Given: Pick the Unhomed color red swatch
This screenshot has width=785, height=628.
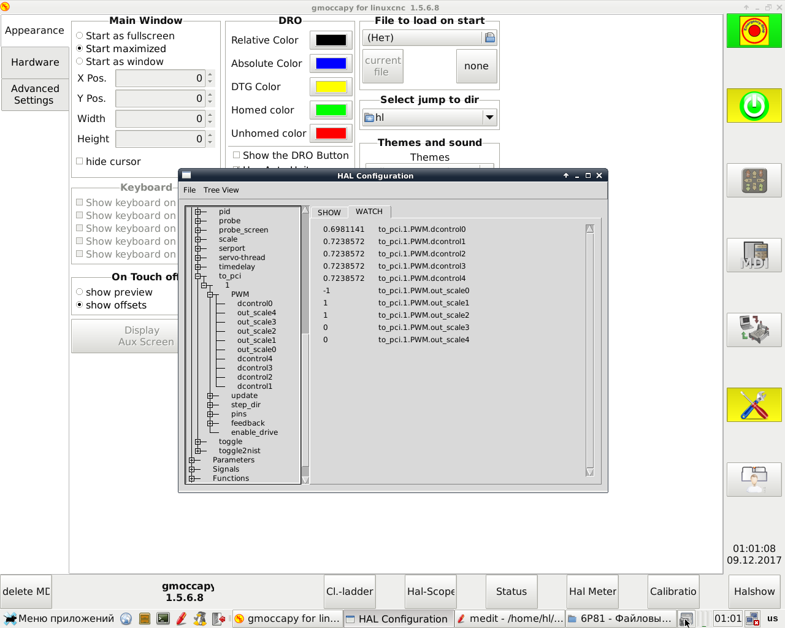Looking at the screenshot, I should coord(331,134).
